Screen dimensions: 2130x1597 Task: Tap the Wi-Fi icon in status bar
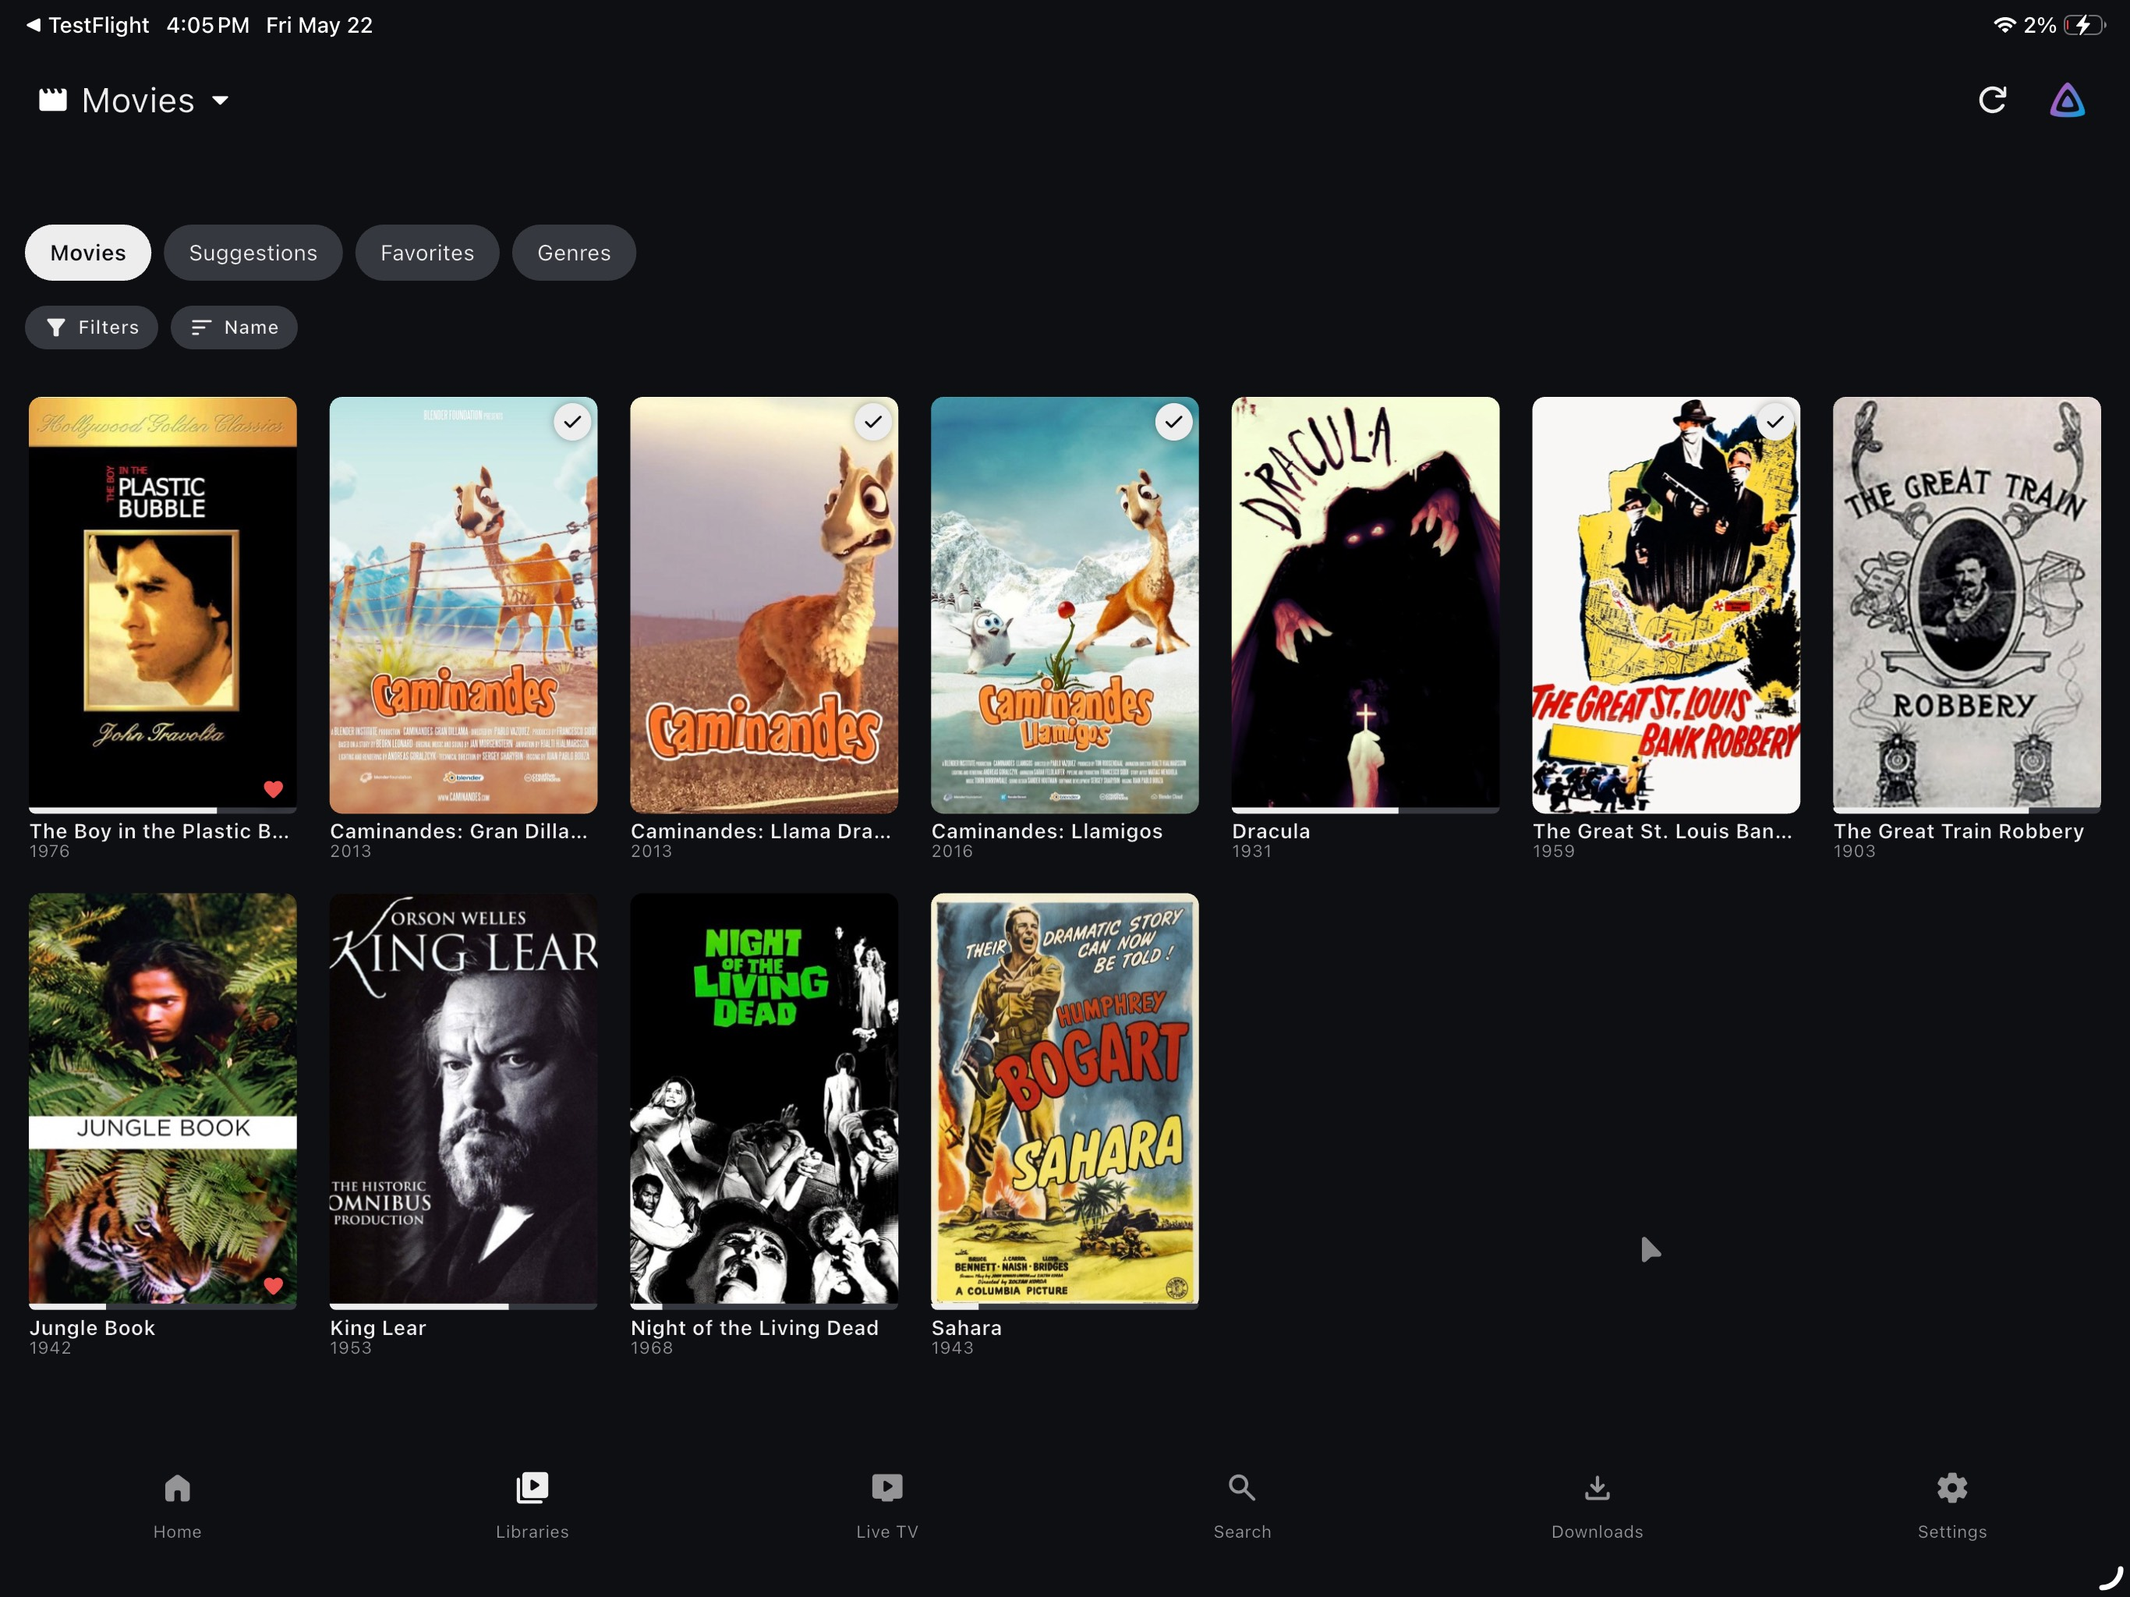click(2004, 25)
